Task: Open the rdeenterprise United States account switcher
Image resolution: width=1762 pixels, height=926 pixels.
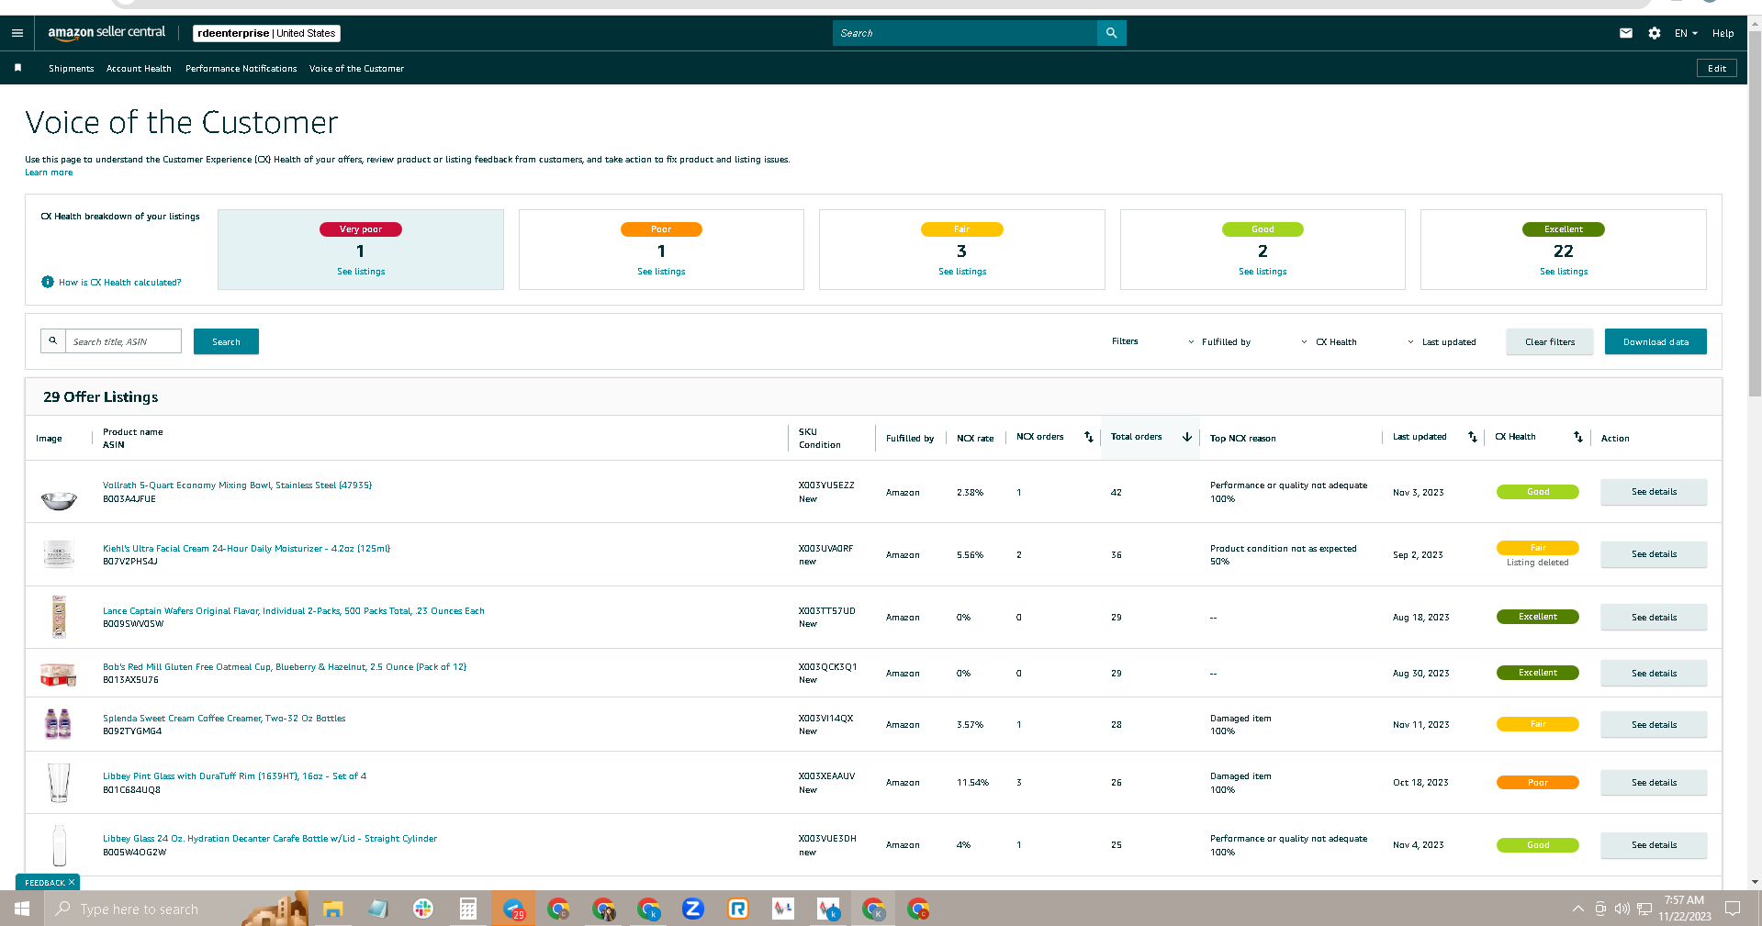Action: click(266, 33)
